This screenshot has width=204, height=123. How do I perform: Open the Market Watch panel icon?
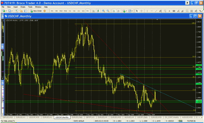pos(17,11)
